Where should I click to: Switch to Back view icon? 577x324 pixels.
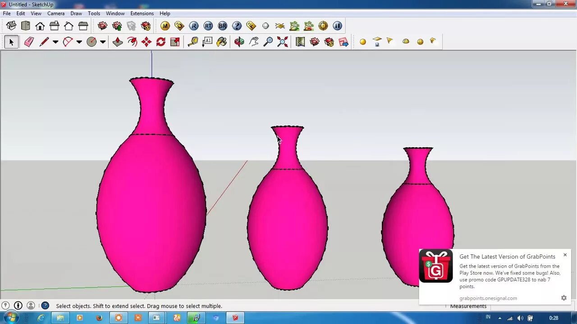pyautogui.click(x=69, y=26)
